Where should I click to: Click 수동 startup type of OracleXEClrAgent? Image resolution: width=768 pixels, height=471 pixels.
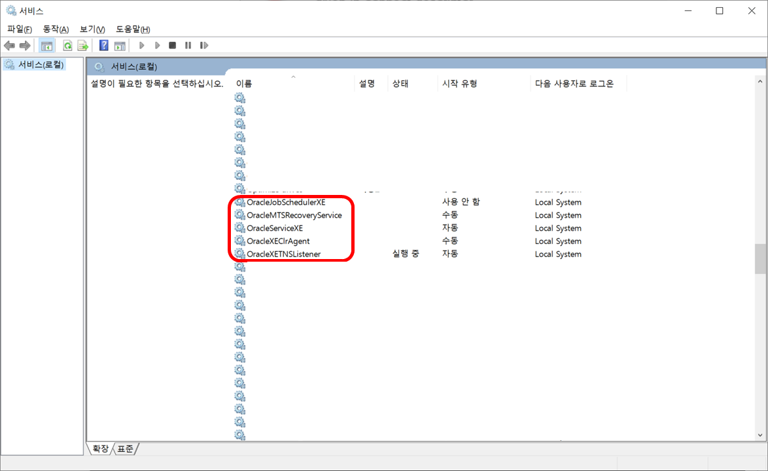(x=449, y=241)
